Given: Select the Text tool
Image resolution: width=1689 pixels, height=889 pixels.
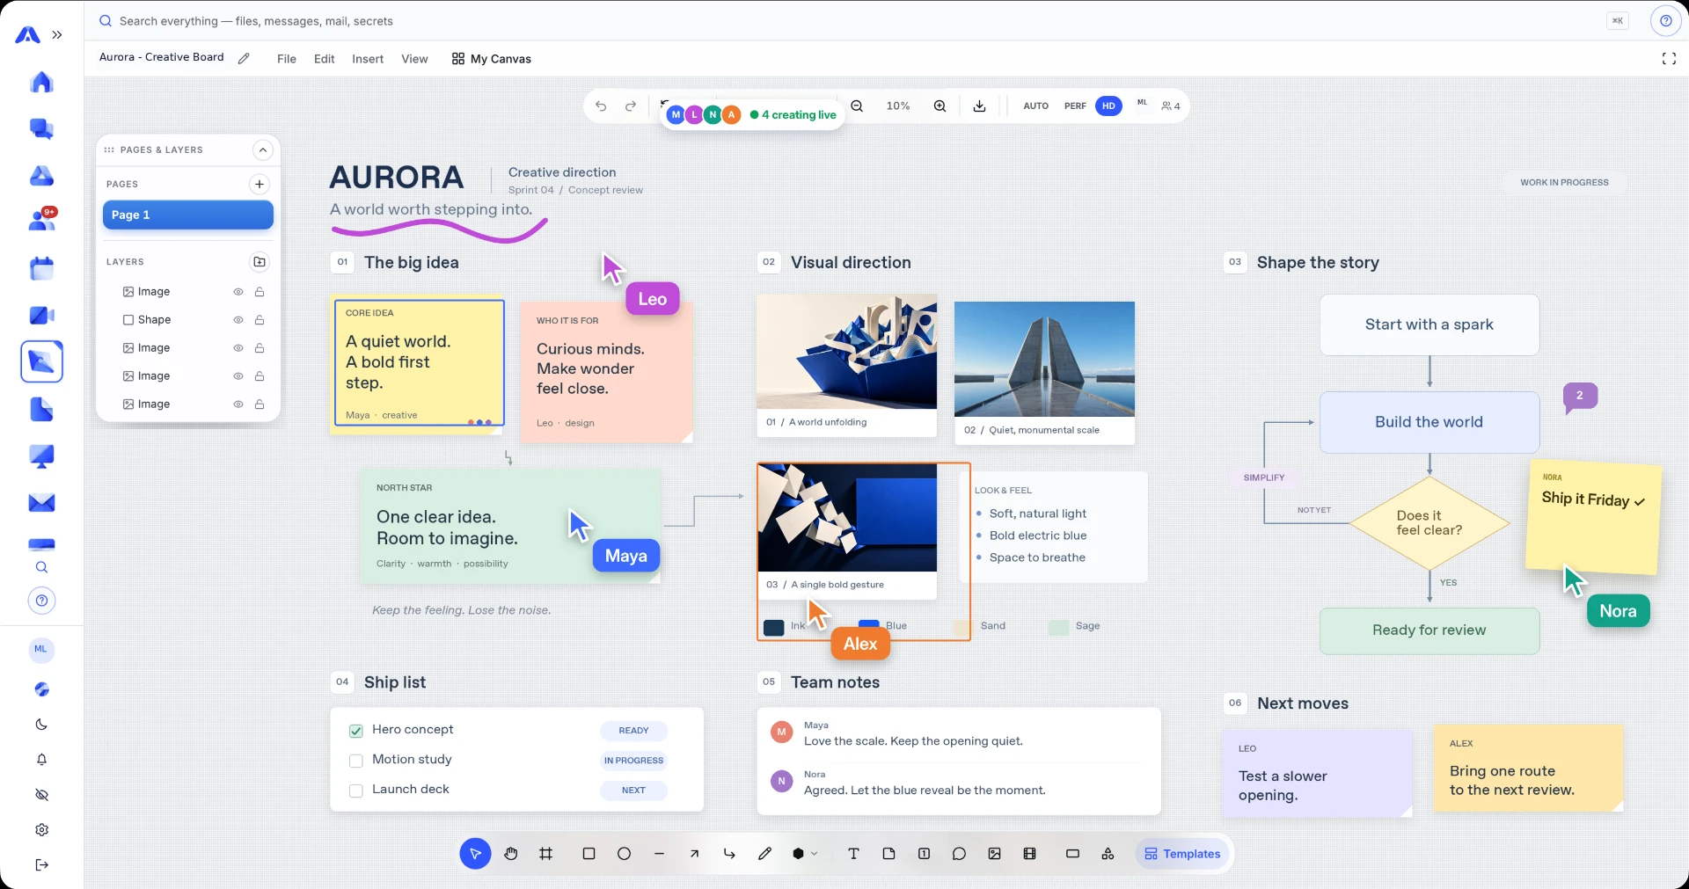Looking at the screenshot, I should [853, 854].
